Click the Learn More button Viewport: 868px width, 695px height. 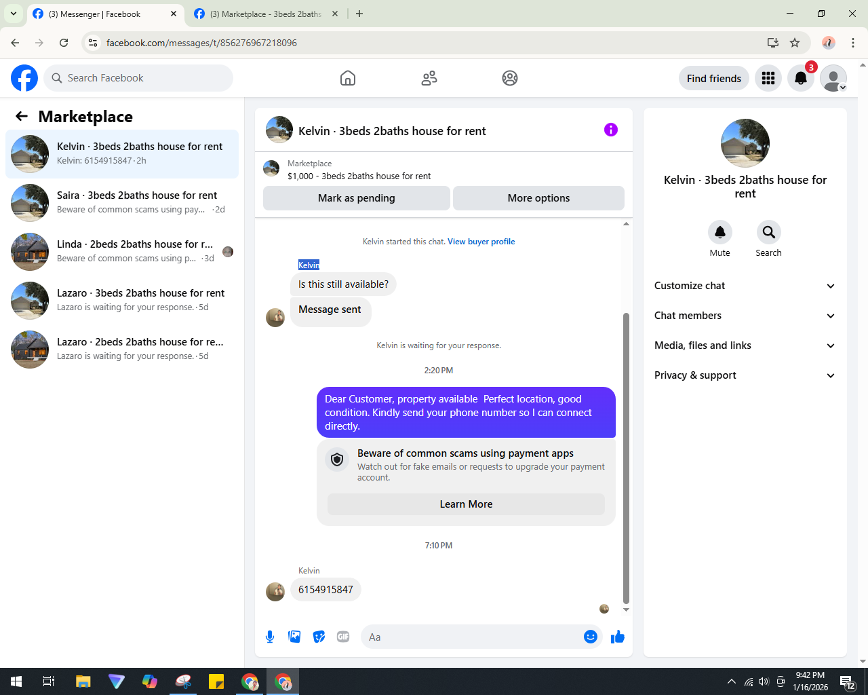[x=466, y=504]
